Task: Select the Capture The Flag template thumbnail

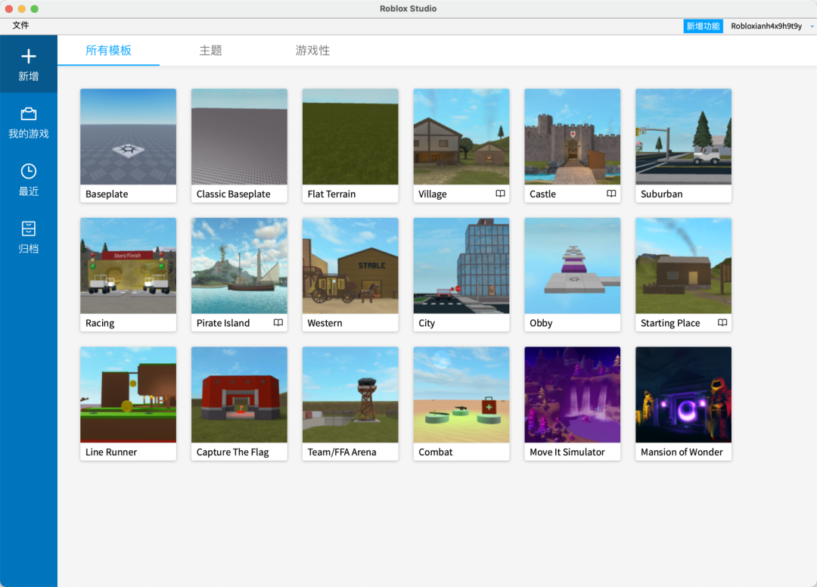Action: pyautogui.click(x=239, y=395)
